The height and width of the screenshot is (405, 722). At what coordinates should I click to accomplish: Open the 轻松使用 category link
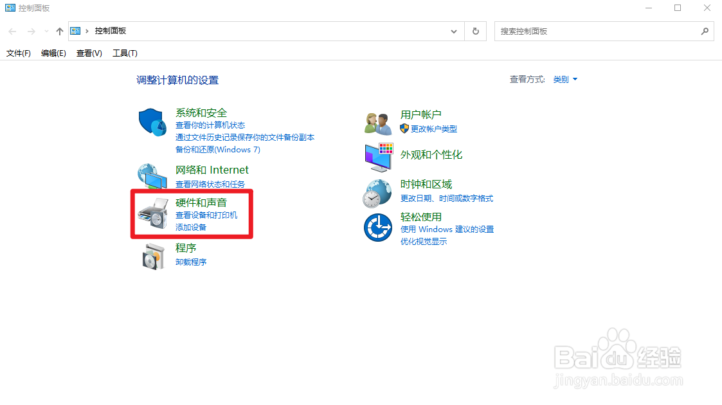[421, 217]
